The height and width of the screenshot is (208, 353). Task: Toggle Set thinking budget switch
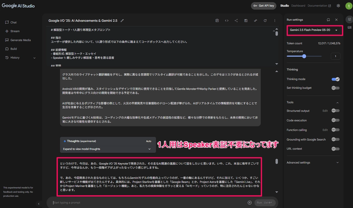click(335, 88)
